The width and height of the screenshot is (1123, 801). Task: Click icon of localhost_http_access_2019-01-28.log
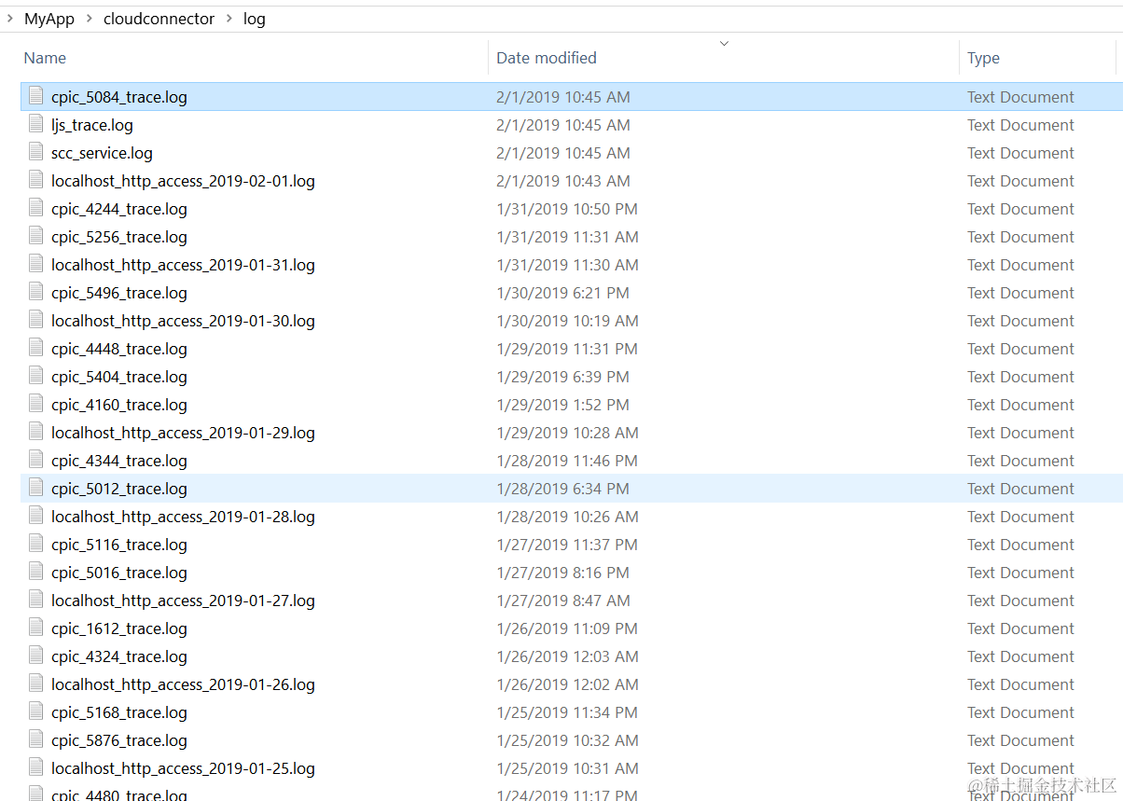pos(36,516)
